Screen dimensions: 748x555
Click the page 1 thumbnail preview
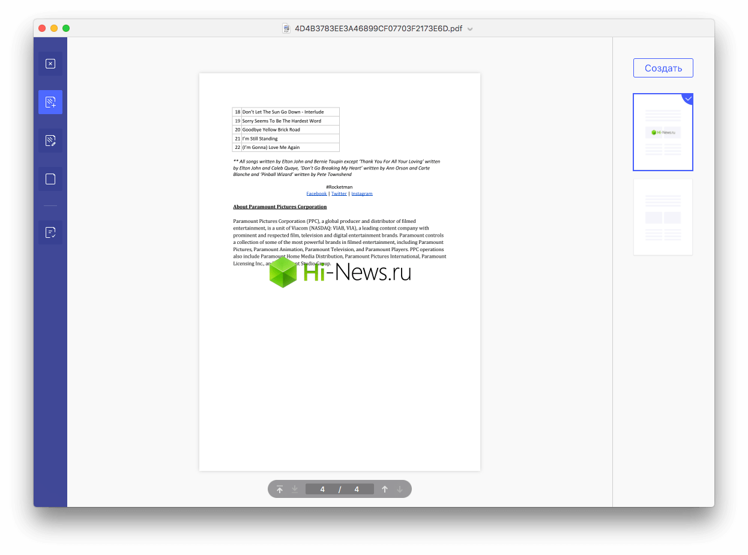point(663,132)
